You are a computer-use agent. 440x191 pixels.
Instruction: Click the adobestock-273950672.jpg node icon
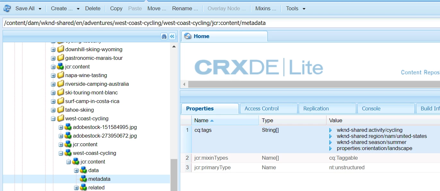(x=68, y=136)
